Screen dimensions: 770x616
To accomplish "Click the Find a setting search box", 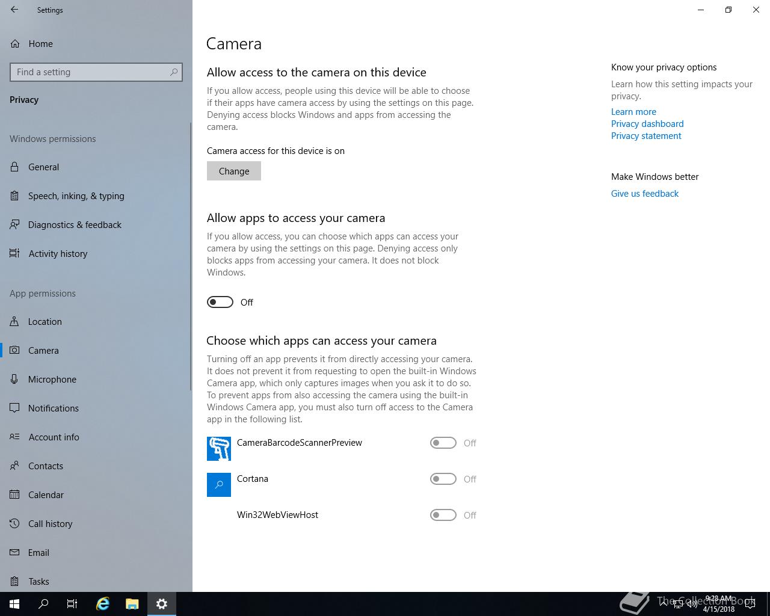I will (96, 72).
